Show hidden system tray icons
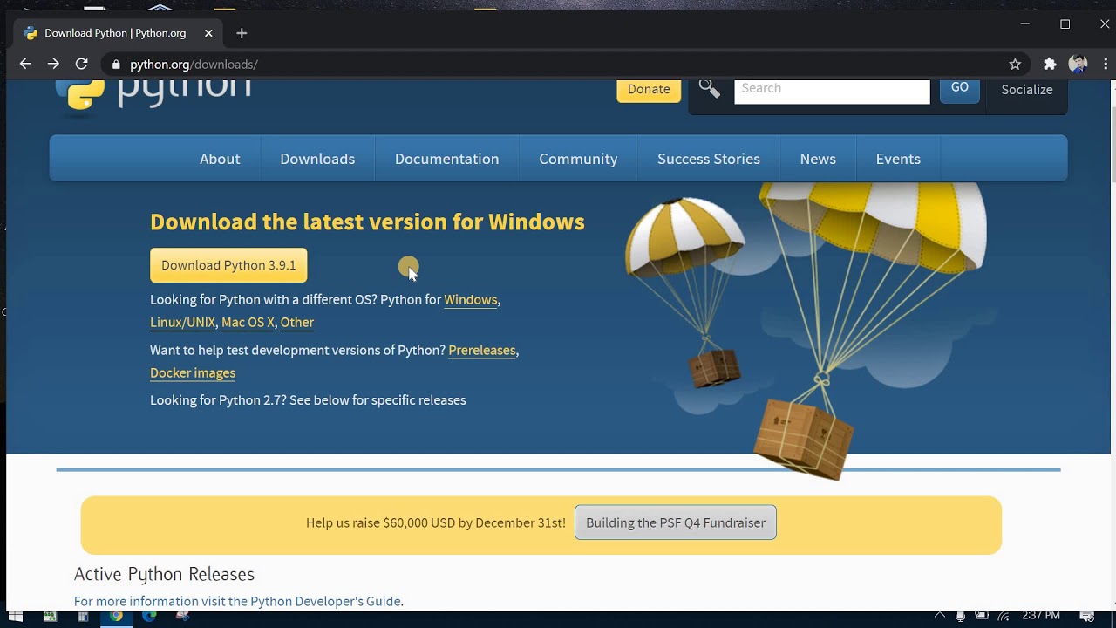1116x628 pixels. pos(939,616)
